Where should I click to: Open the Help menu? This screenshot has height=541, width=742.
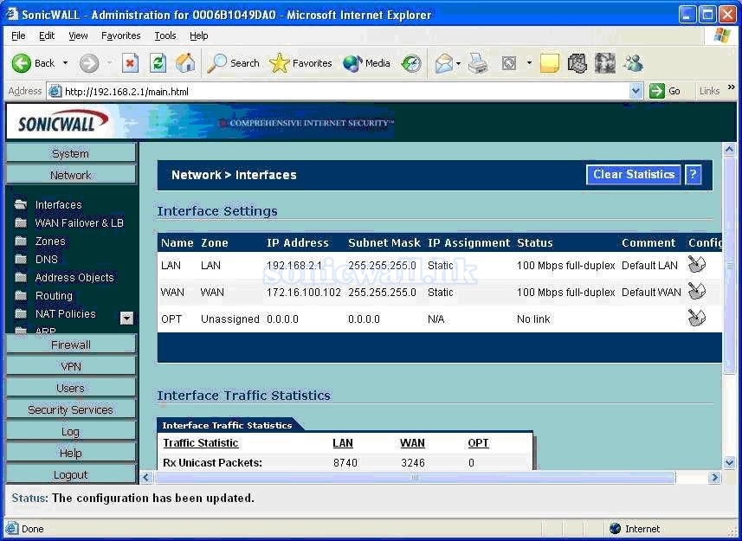199,35
